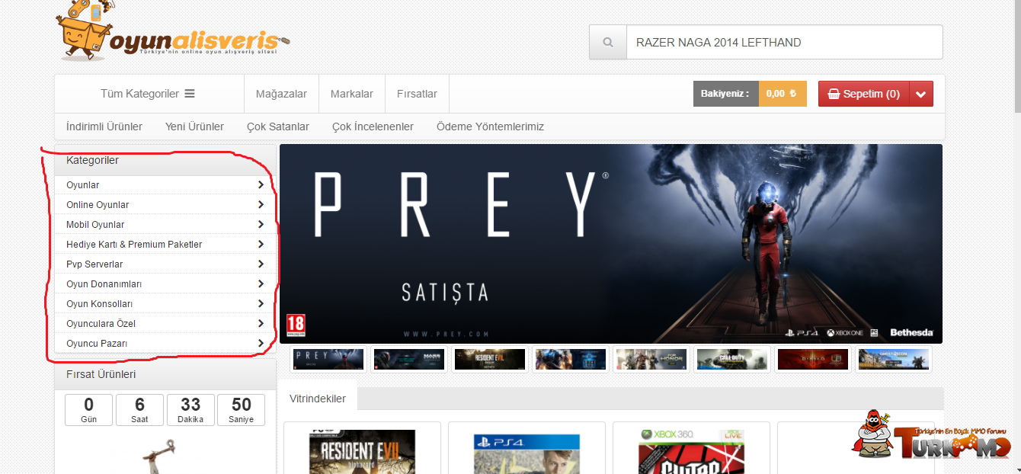This screenshot has width=1021, height=474.
Task: Expand the Online Oyunlar category arrow
Action: pyautogui.click(x=261, y=204)
